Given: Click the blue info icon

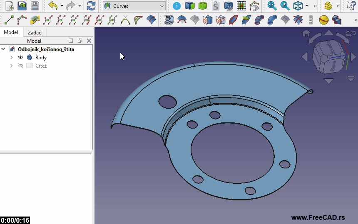Looking at the screenshot, I should pos(177,6).
